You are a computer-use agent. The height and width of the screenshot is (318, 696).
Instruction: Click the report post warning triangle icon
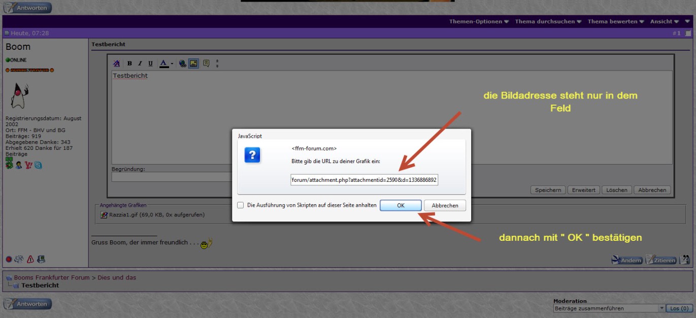30,259
